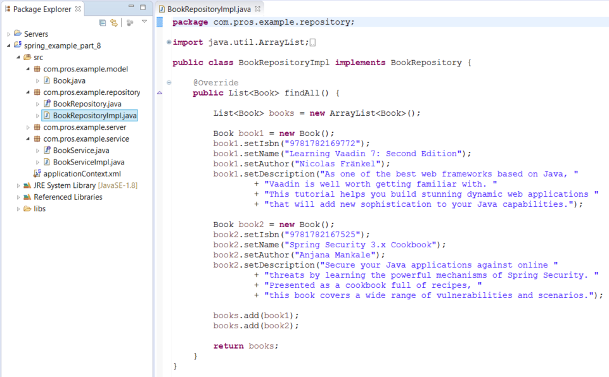Expand the Referenced Libraries node

18,197
